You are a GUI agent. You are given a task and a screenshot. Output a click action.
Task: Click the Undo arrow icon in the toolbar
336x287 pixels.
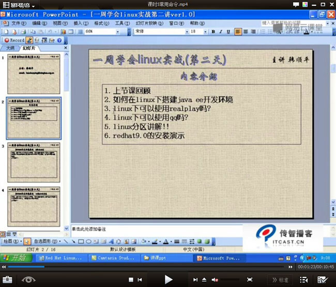[x=50, y=32]
